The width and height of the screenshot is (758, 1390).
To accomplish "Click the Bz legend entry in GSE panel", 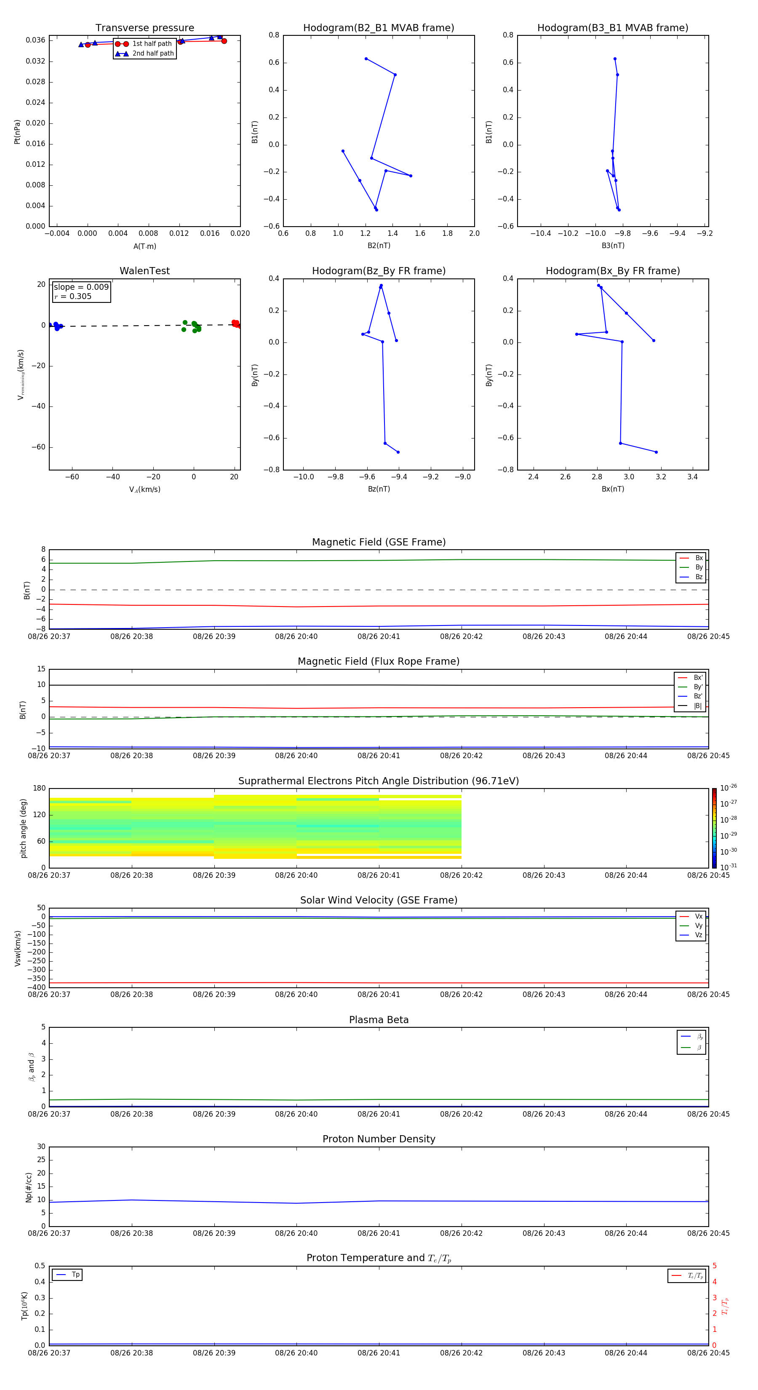I will (x=691, y=577).
